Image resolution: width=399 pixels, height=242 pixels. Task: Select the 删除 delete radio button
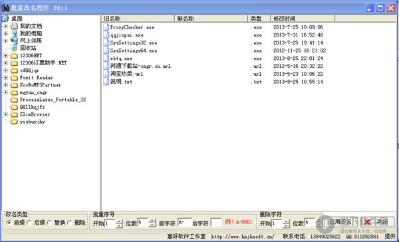[69, 223]
